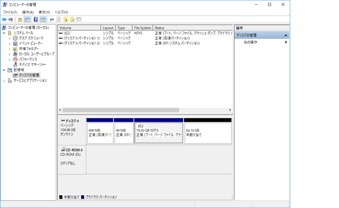Maximize the コンピューターの管理 window

click(269, 5)
